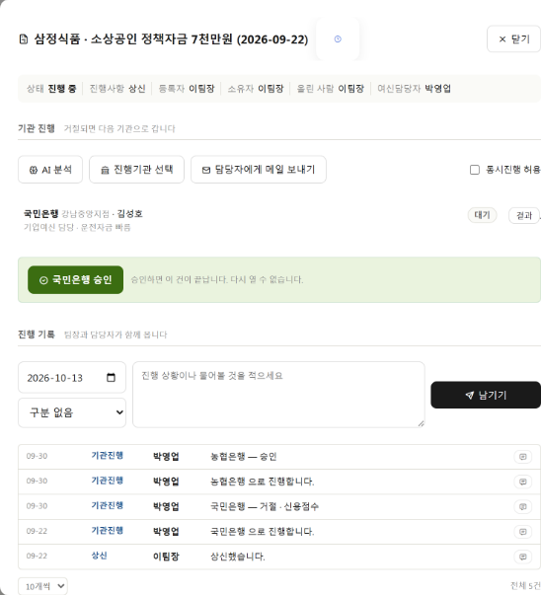Click the progress note text area
Image resolution: width=541 pixels, height=595 pixels.
pyautogui.click(x=278, y=395)
